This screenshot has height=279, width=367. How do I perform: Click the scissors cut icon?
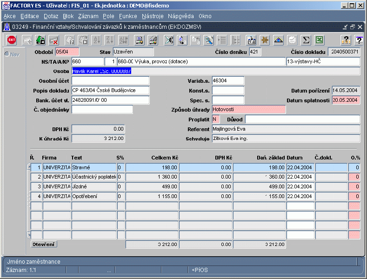pyautogui.click(x=169, y=40)
